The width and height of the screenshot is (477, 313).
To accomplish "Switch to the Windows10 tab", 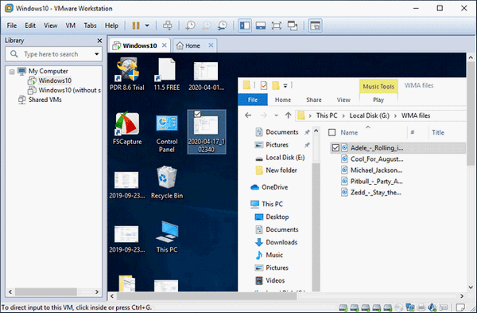I will (x=140, y=45).
